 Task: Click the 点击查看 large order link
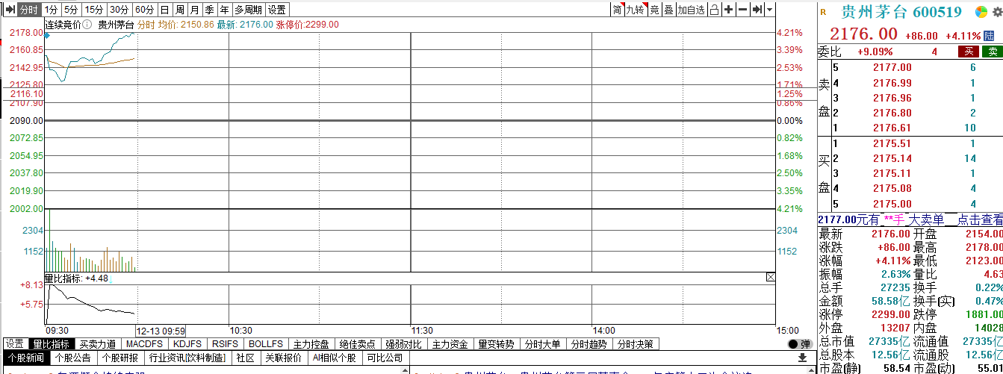tap(981, 219)
